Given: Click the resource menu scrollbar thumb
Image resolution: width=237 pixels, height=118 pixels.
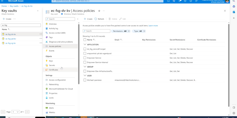Looking at the screenshot, I should coord(79,54).
